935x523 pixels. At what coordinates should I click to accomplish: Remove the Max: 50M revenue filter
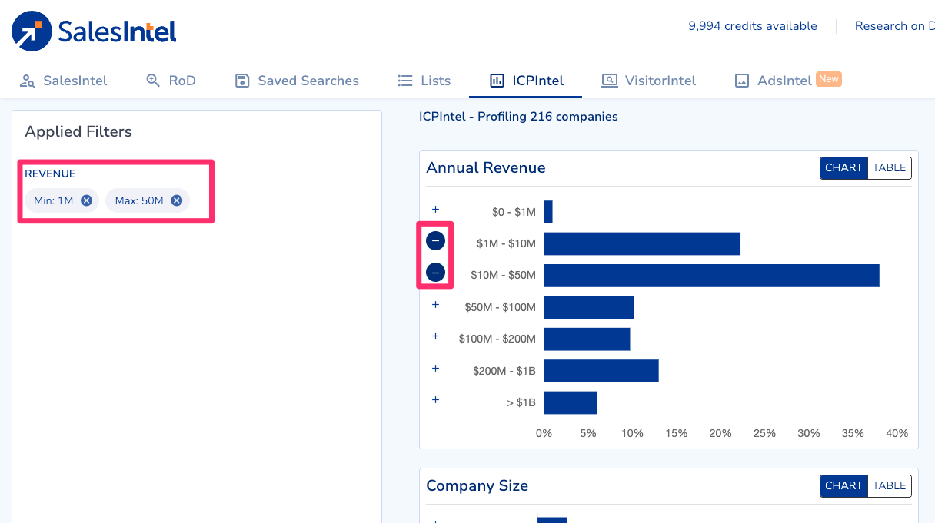pos(177,200)
